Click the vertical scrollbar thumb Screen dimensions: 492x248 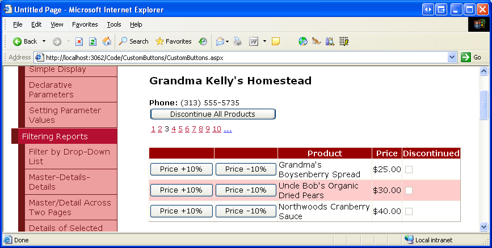(483, 105)
